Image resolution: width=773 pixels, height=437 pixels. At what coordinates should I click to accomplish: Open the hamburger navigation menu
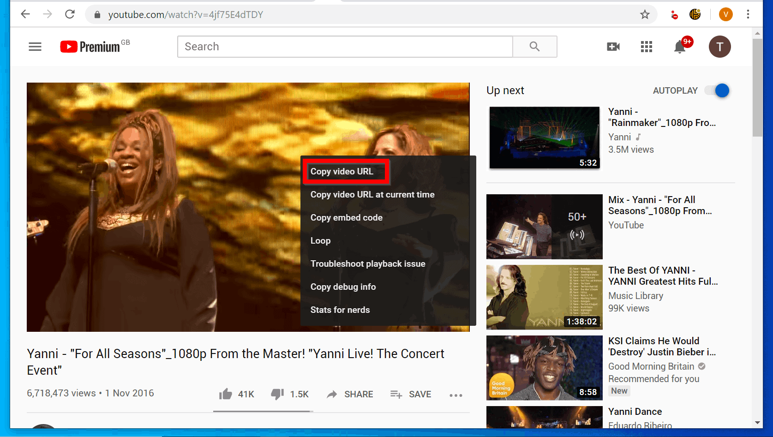pyautogui.click(x=35, y=47)
